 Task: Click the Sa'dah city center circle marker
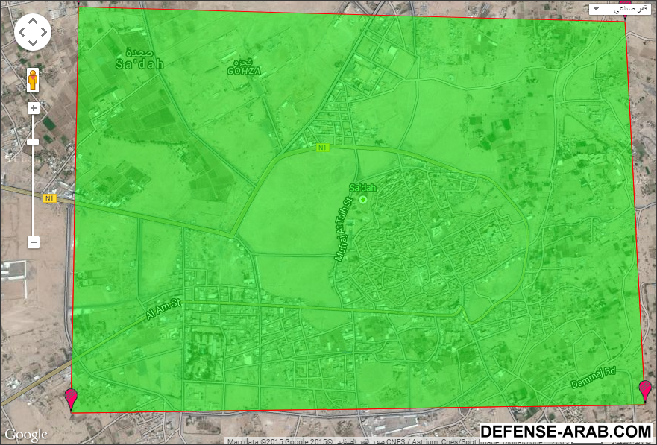pyautogui.click(x=363, y=199)
